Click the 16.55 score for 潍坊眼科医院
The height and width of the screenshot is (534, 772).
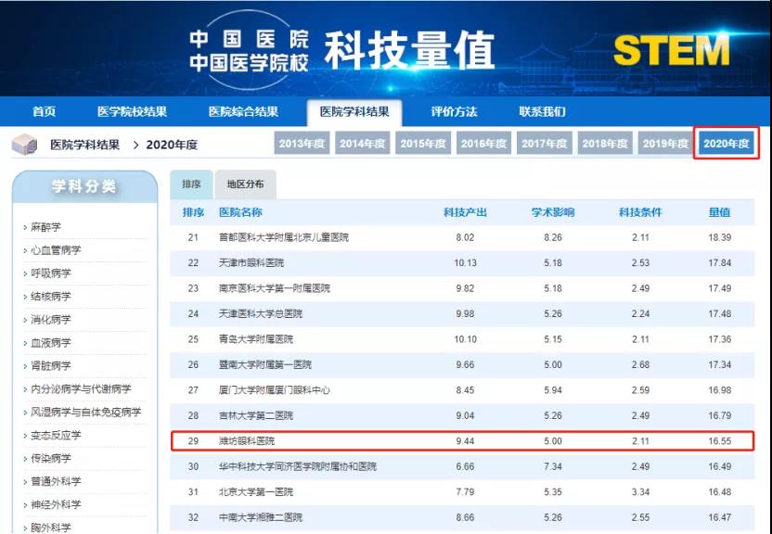(719, 441)
